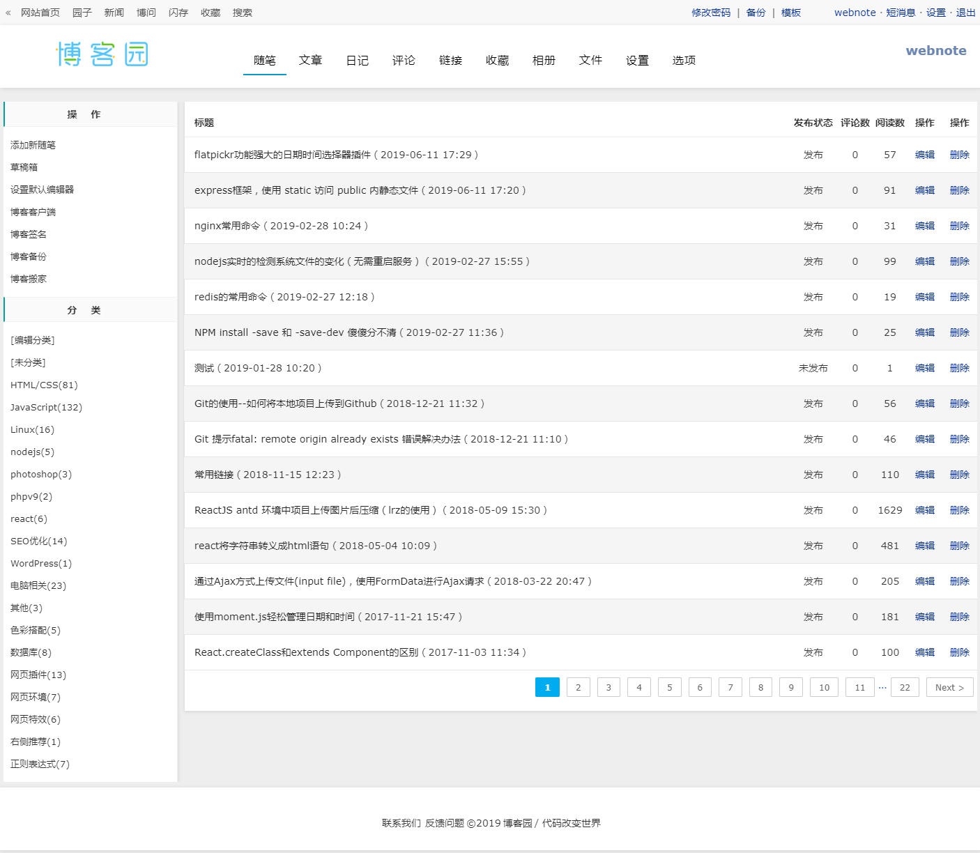Open the 设置 tab in main navigation
Screen dimensions: 980x853
[x=638, y=61]
